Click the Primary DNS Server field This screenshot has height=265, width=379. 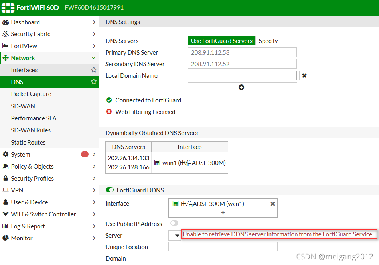pyautogui.click(x=242, y=52)
